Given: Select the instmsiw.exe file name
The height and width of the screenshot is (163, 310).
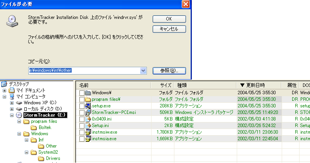Looking at the screenshot, I should point(105,132).
